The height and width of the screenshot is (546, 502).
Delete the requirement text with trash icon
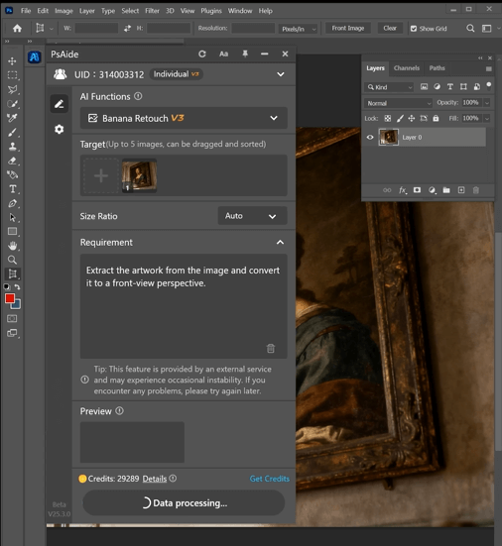click(271, 348)
